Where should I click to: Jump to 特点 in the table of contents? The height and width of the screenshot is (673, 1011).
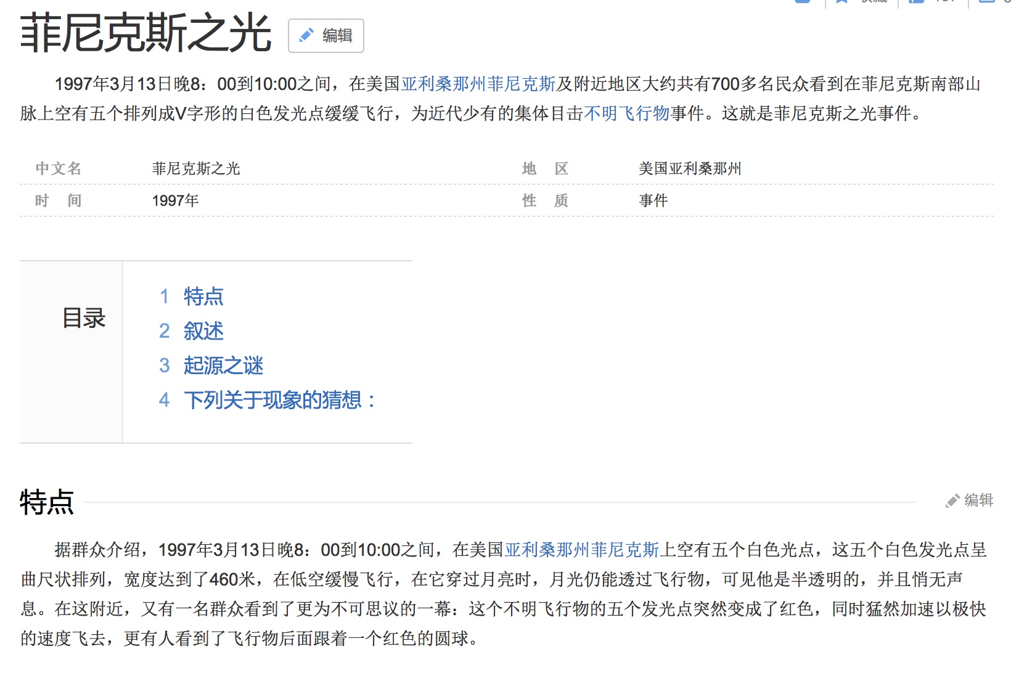coord(203,296)
